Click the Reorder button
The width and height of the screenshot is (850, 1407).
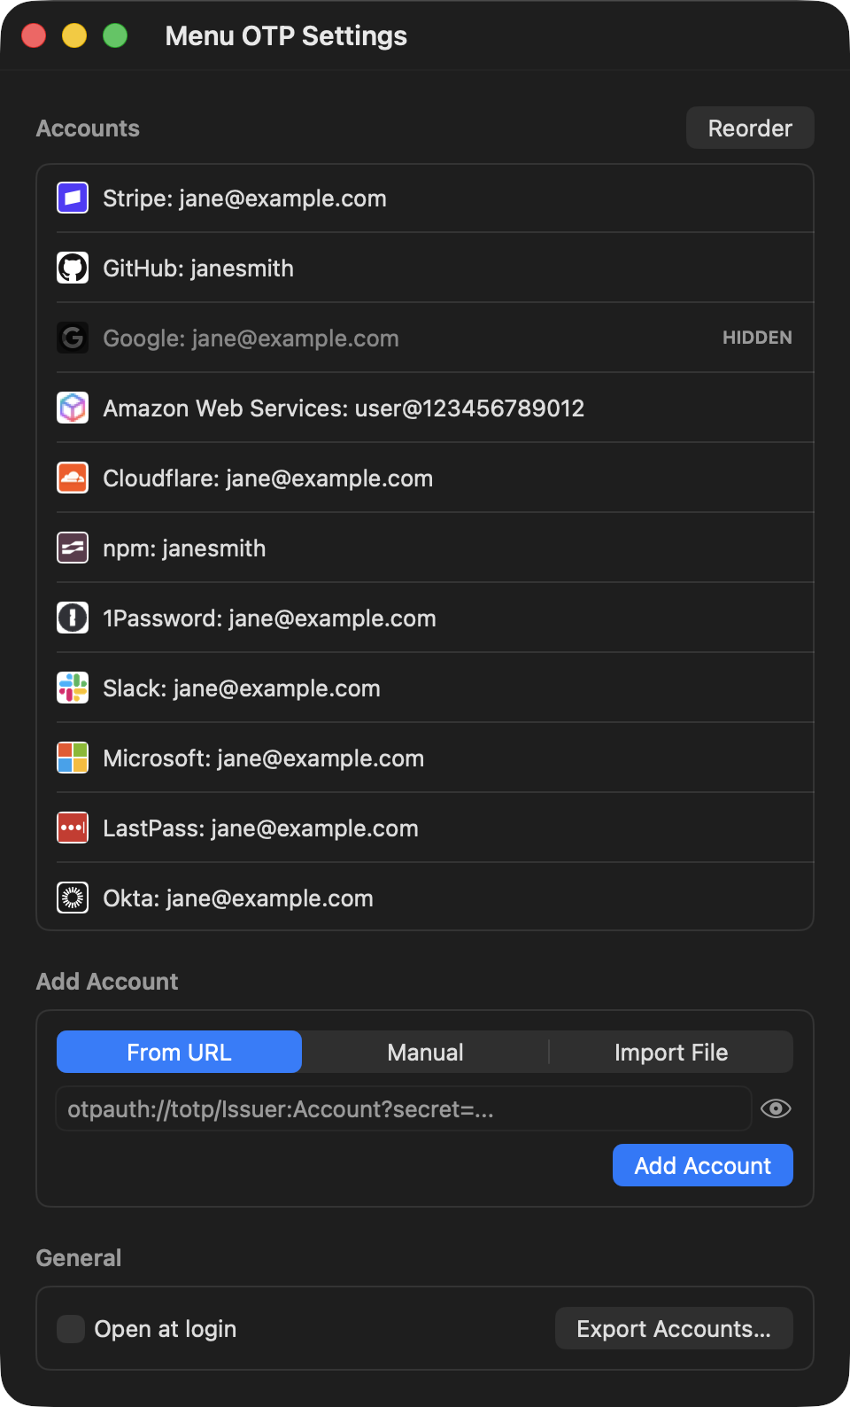[x=750, y=128]
